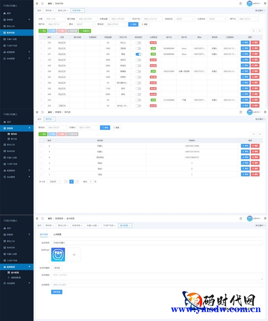Click the green 批量添加 button

tap(85, 31)
